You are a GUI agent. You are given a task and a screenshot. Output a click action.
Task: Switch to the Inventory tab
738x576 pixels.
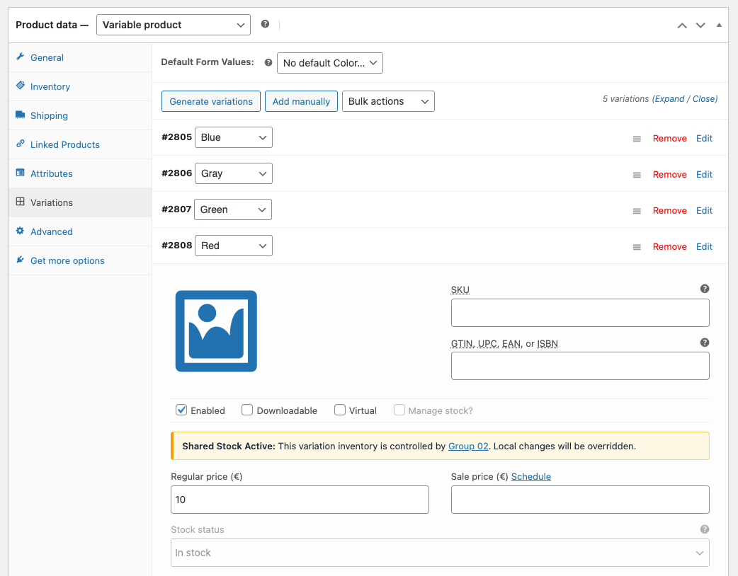coord(50,86)
